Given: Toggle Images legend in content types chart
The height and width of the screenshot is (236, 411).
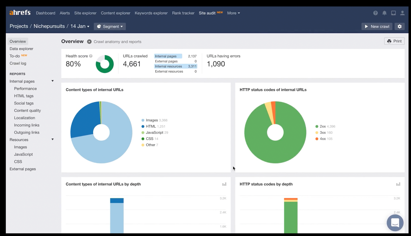Looking at the screenshot, I should coord(152,120).
